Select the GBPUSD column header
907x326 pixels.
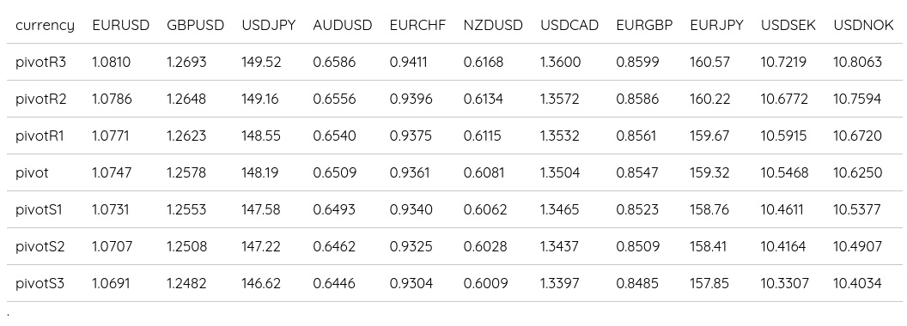[196, 26]
